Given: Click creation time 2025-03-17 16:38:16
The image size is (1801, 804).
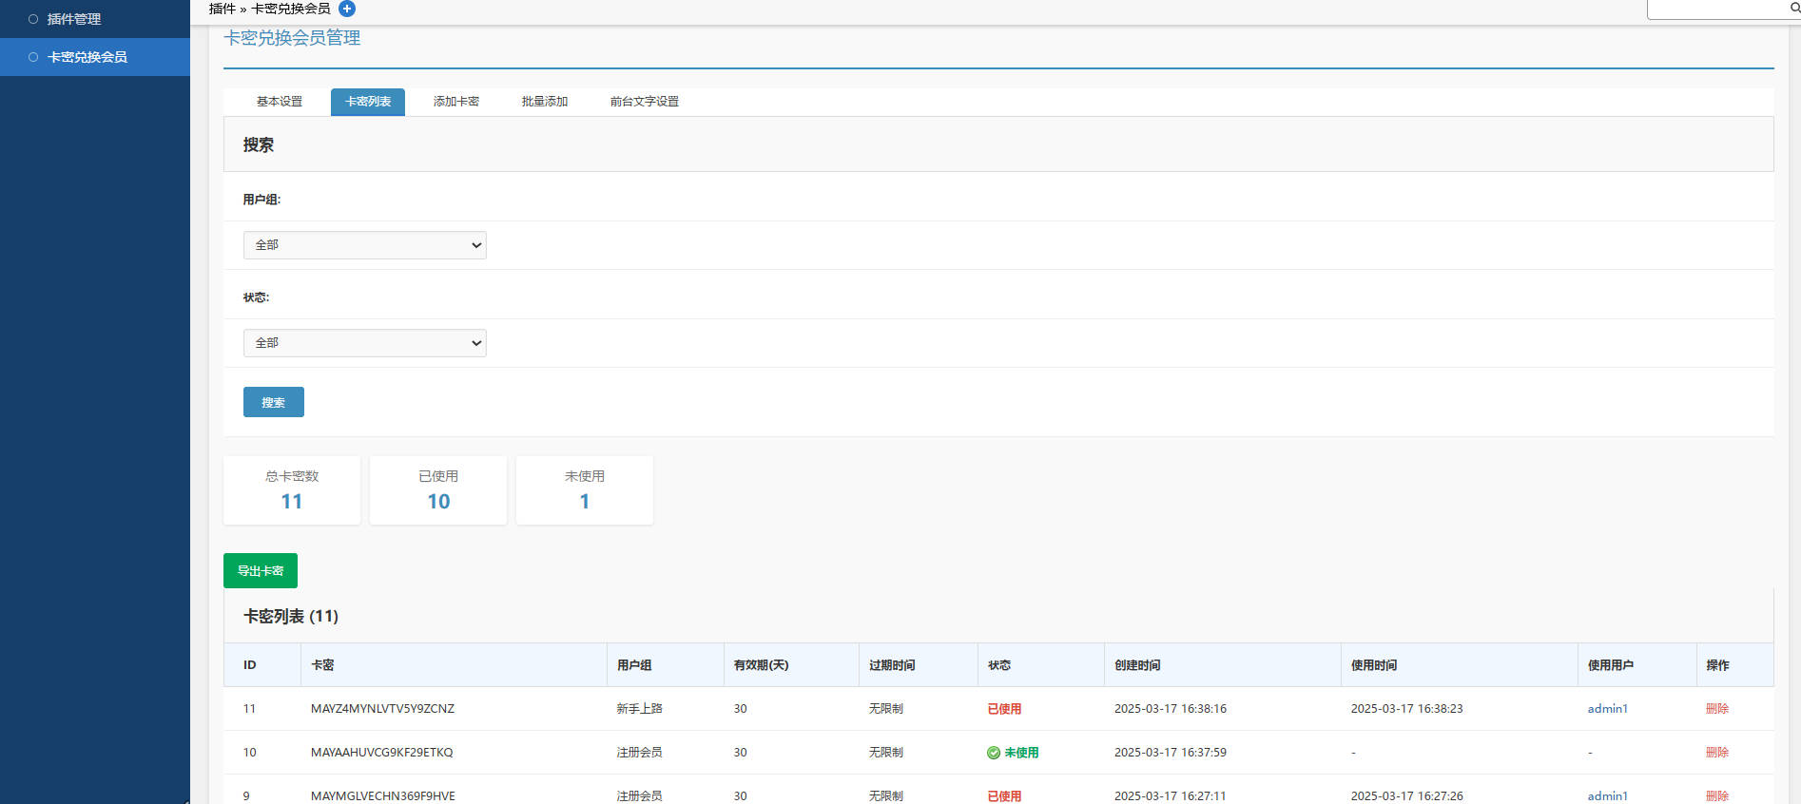Looking at the screenshot, I should (1171, 709).
